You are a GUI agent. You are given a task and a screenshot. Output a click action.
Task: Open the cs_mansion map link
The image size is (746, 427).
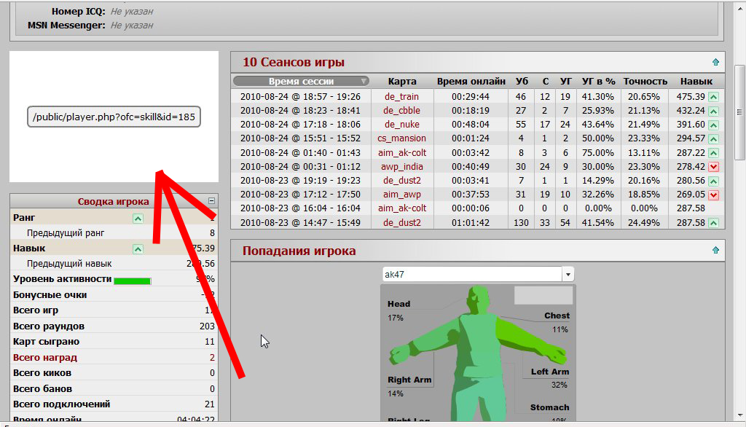point(402,138)
